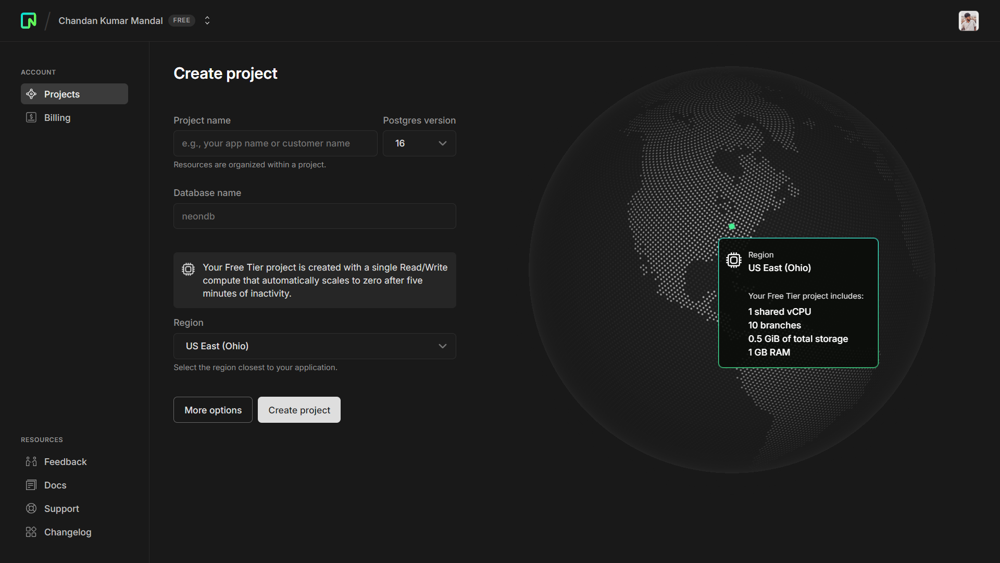
Task: Focus the Project name input field
Action: pyautogui.click(x=275, y=143)
